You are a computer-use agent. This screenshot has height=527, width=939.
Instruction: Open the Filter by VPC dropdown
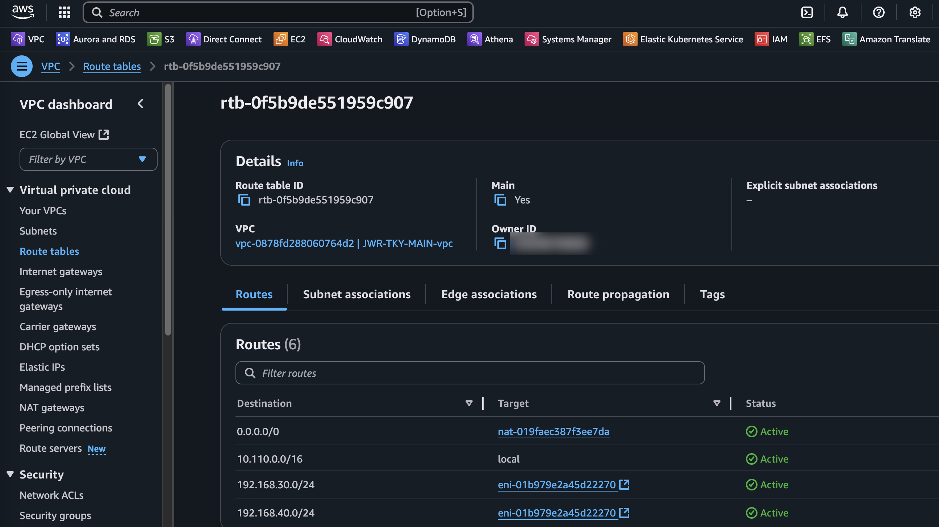coord(88,159)
